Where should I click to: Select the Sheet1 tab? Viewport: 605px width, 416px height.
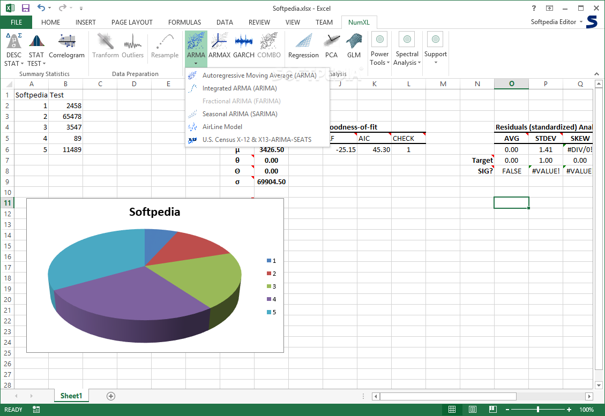[71, 396]
